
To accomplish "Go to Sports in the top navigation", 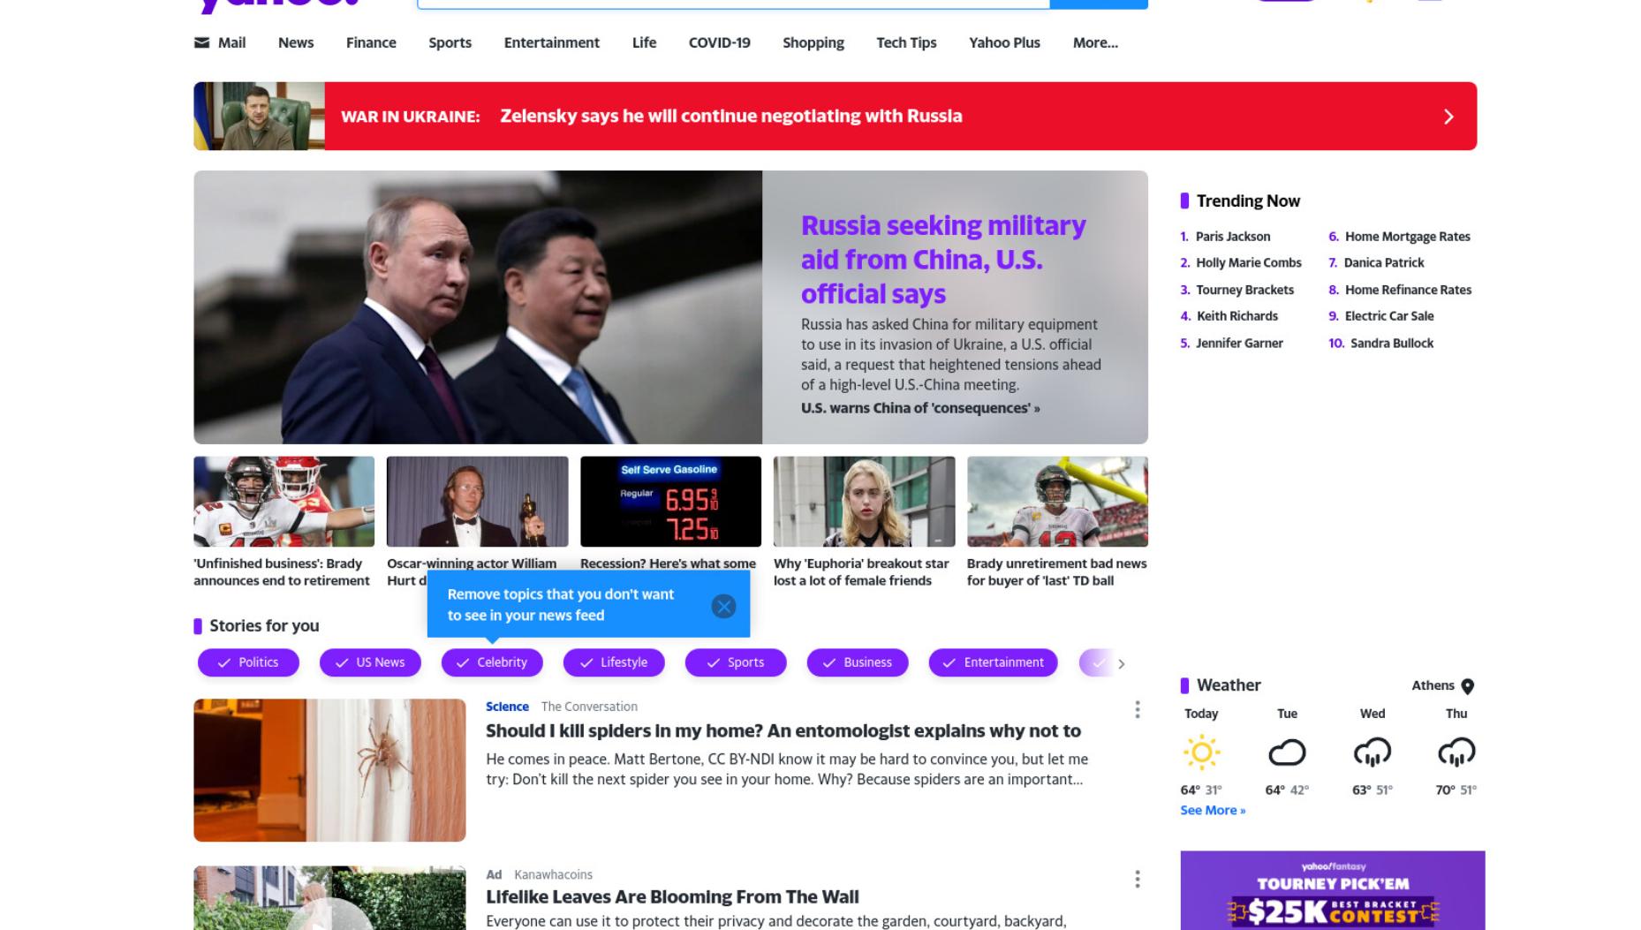I will point(450,42).
